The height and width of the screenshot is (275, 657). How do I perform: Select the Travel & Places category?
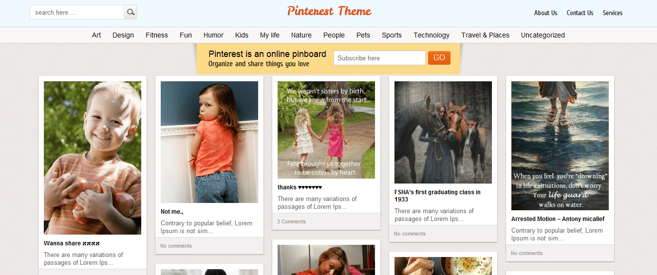tap(485, 35)
